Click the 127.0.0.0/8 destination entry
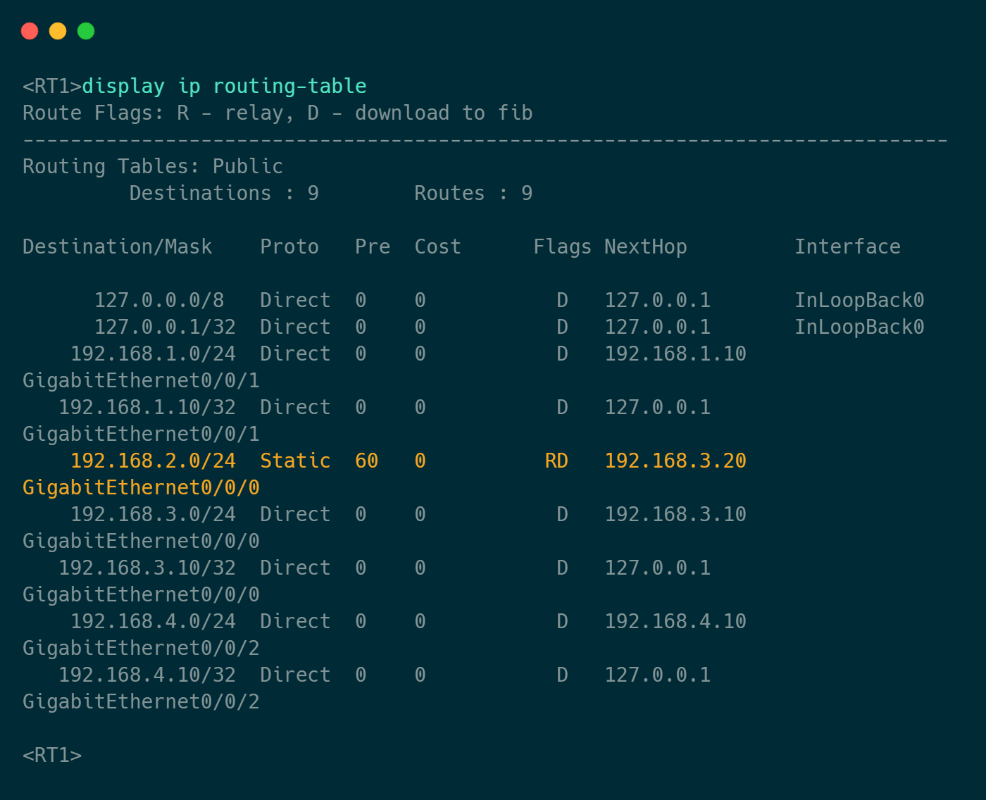 coord(158,300)
